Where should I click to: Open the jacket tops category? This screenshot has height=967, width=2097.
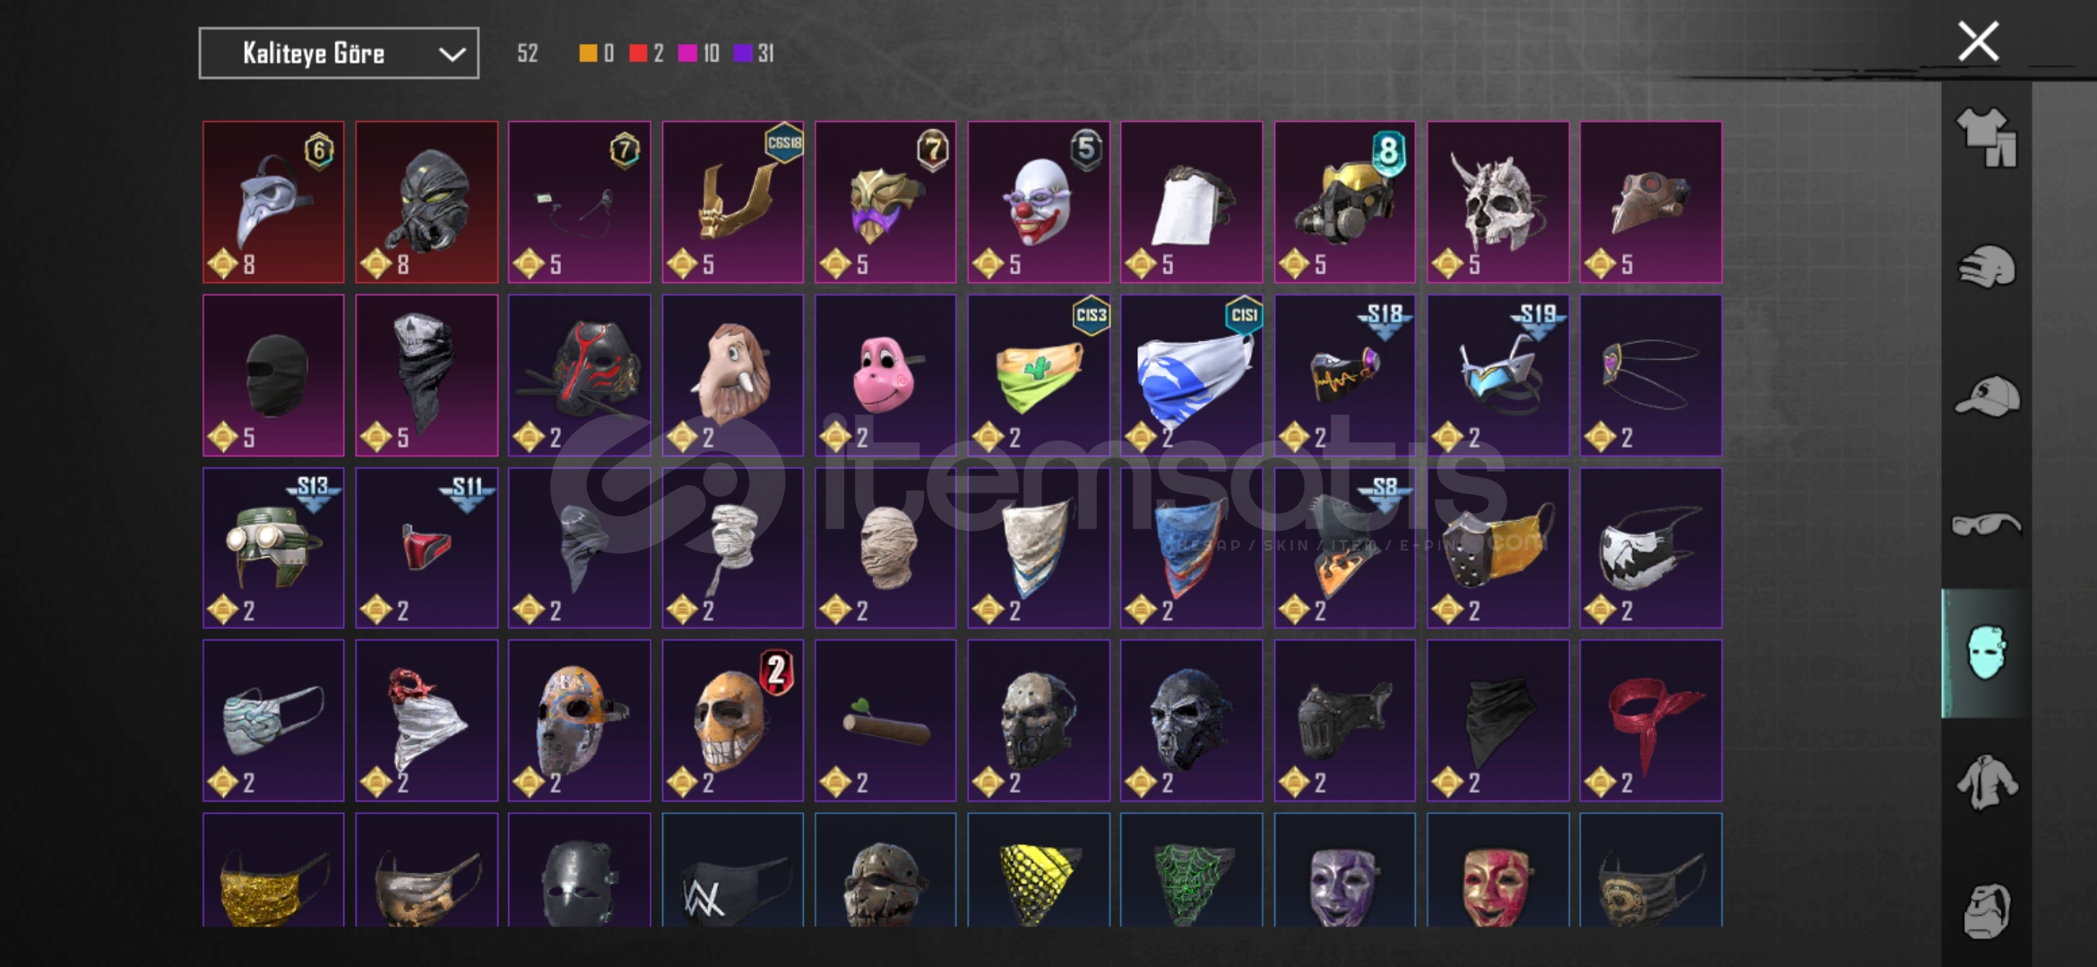pyautogui.click(x=1986, y=783)
